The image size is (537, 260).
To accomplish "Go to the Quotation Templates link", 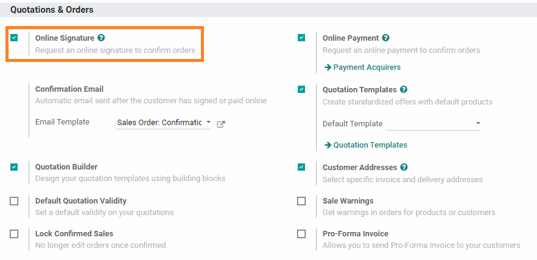I will (x=370, y=145).
